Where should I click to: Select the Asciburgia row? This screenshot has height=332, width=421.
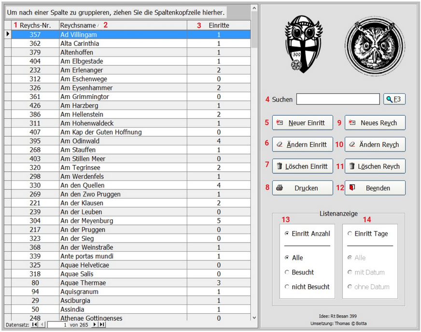click(131, 301)
